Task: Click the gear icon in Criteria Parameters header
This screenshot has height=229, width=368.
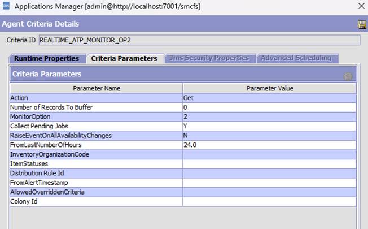Action: tap(348, 76)
